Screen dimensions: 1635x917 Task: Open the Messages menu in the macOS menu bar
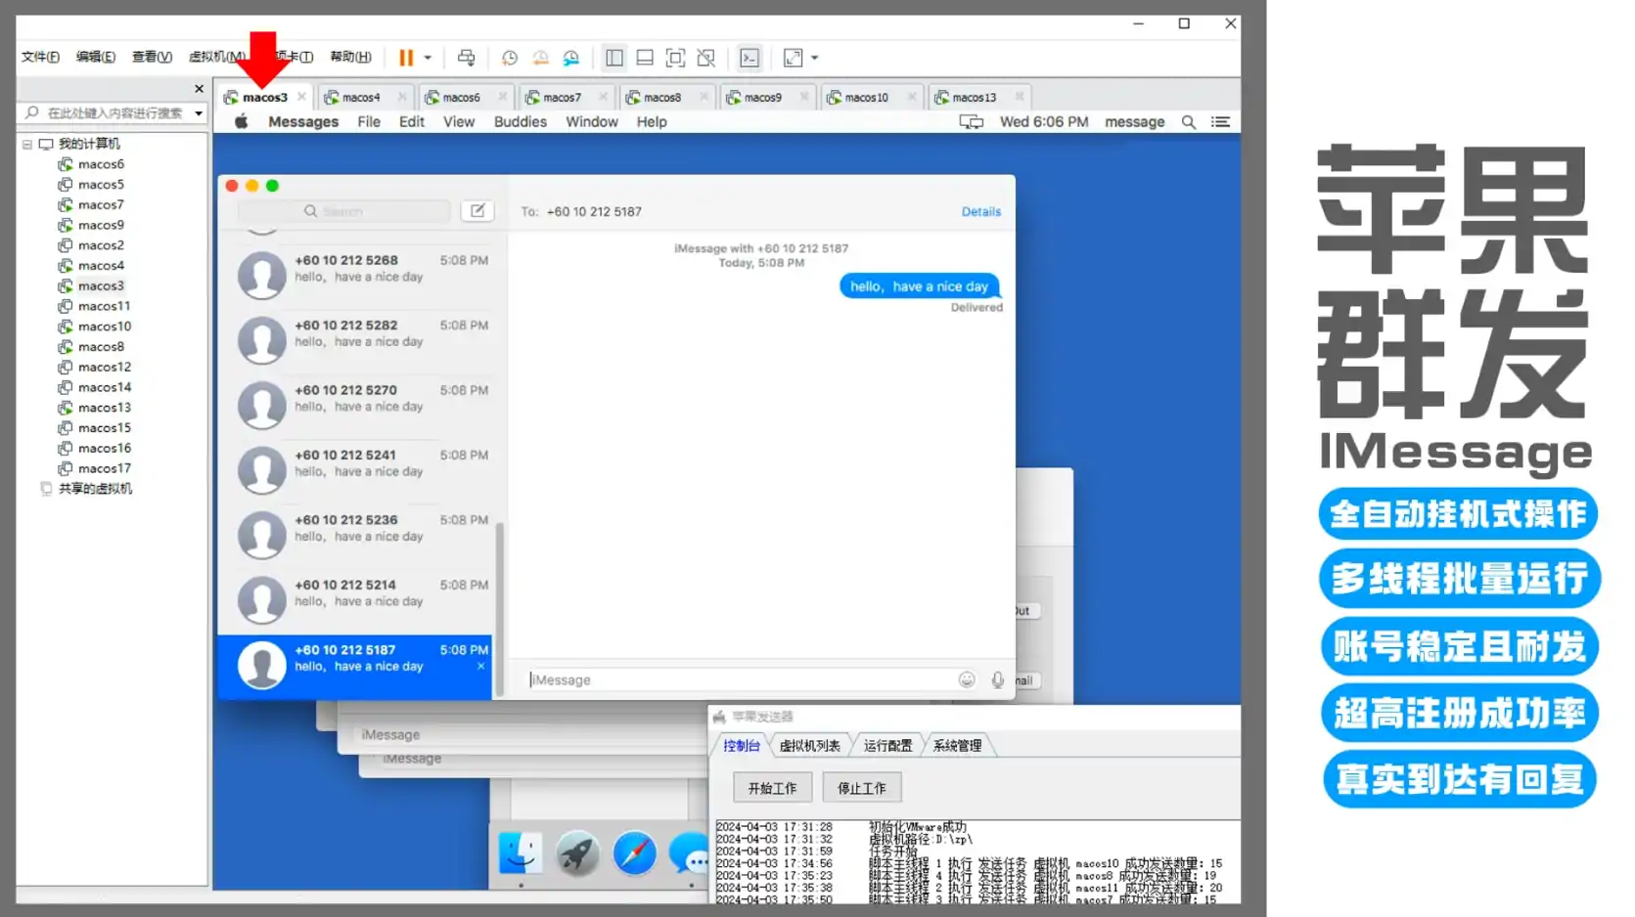303,121
